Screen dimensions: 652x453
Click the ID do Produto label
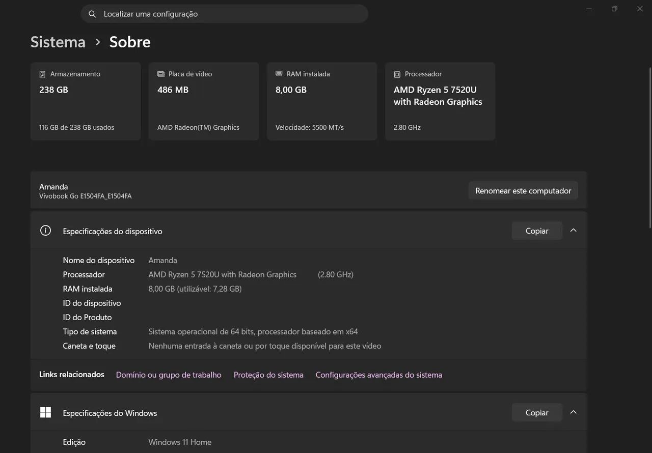88,317
